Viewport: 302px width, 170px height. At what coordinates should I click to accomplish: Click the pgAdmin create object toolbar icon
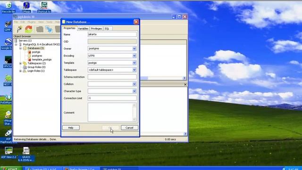pos(49,29)
